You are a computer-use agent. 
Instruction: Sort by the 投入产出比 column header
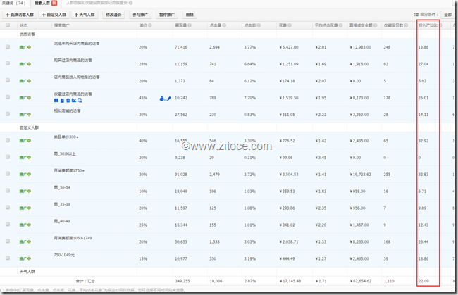click(428, 25)
